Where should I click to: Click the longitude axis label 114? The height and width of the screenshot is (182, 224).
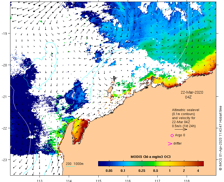tap(69, 181)
